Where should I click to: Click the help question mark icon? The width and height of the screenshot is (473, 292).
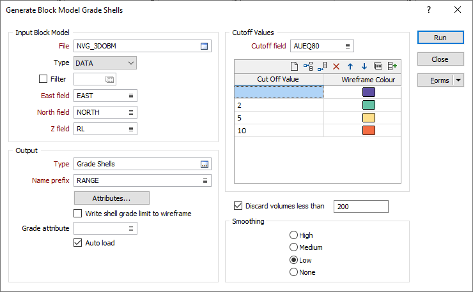[429, 10]
